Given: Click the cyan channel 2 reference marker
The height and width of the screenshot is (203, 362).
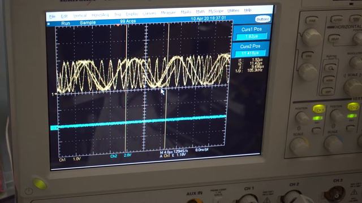Looking at the screenshot, I should tap(54, 128).
